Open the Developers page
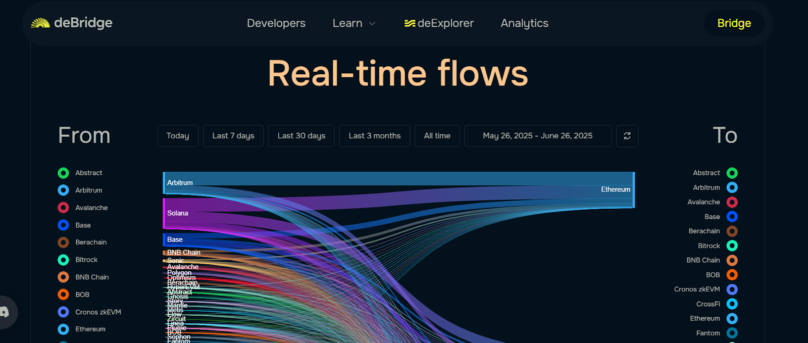 pos(276,23)
